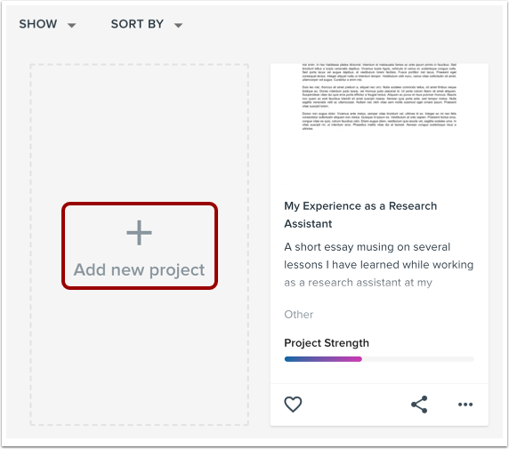Click the Add new project label

(x=139, y=270)
